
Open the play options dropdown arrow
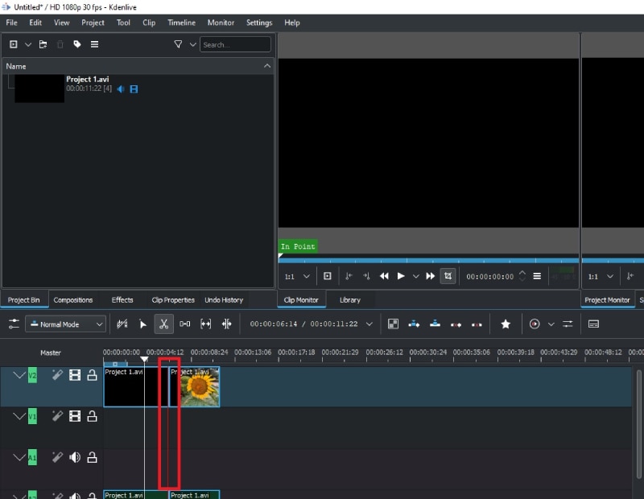416,276
